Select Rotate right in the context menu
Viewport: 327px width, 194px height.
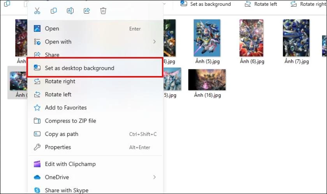95,81
